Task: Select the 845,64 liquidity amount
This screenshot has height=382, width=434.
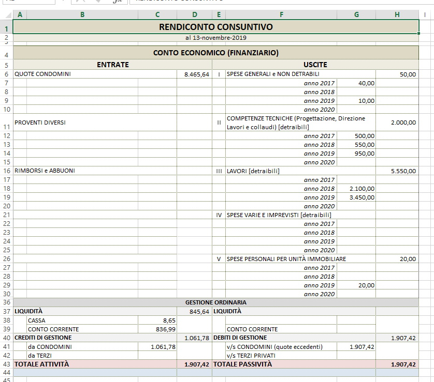Action: coord(195,312)
